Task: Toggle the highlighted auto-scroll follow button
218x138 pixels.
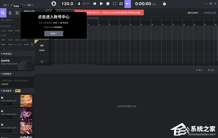Action: pos(128,4)
